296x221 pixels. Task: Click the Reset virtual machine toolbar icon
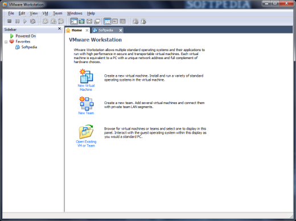tap(33, 21)
